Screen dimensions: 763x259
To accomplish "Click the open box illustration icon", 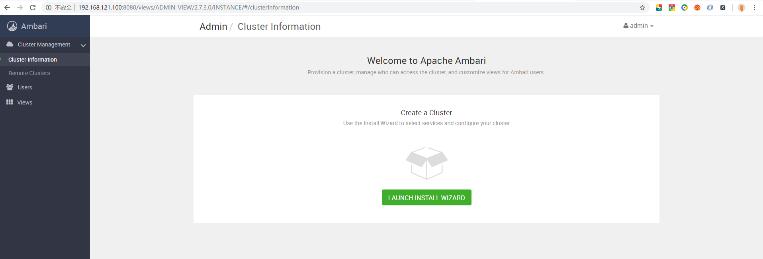I will [x=426, y=163].
